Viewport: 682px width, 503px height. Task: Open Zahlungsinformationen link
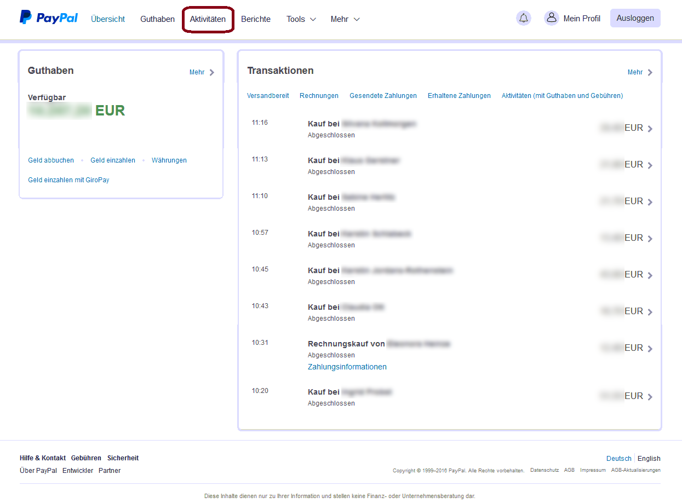[347, 367]
